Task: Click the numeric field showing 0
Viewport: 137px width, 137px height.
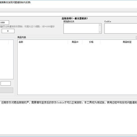Action: coord(8,31)
